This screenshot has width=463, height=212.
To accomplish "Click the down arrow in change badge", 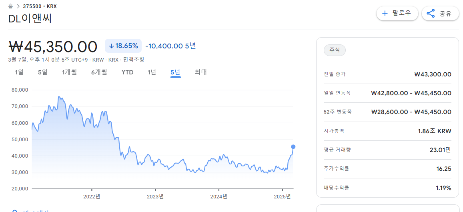I will [x=111, y=46].
